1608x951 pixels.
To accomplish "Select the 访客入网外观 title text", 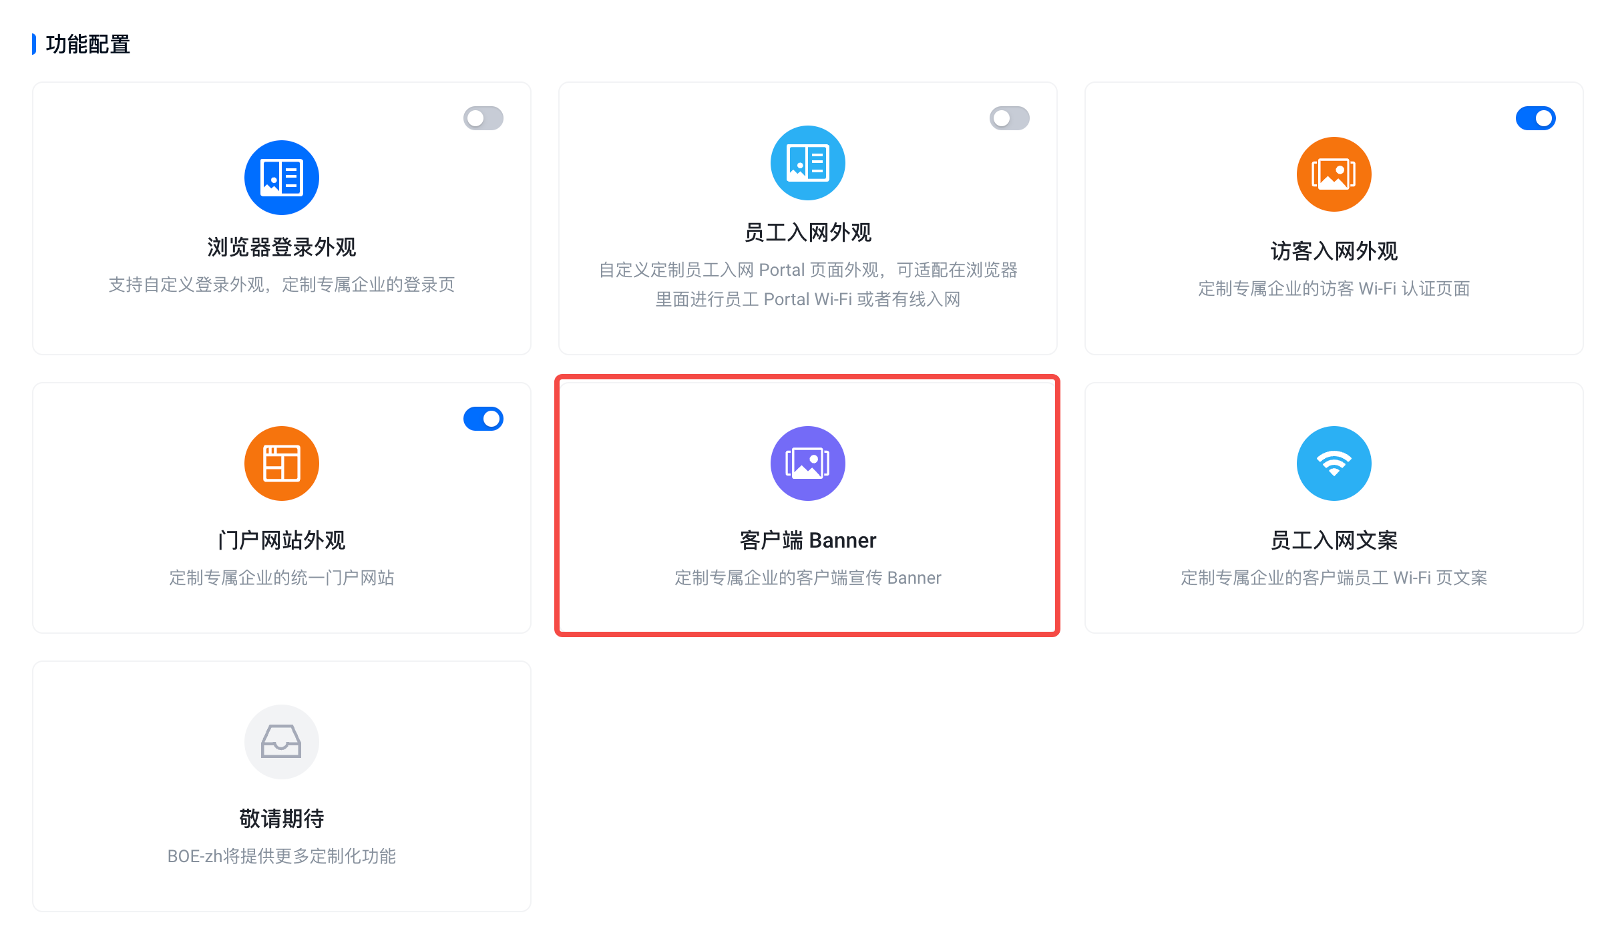I will (x=1334, y=251).
